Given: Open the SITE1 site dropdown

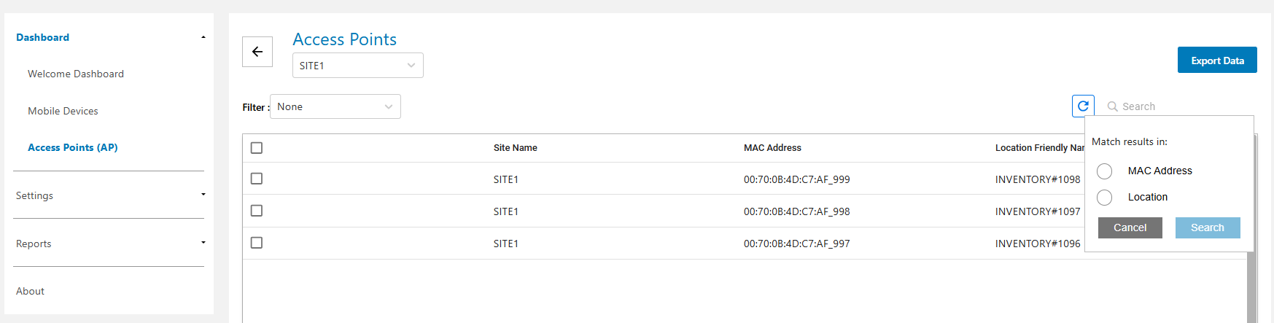Looking at the screenshot, I should [357, 66].
